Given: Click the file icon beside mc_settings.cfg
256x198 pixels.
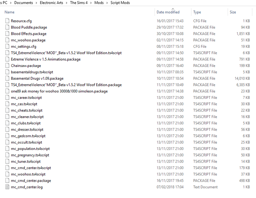Looking at the screenshot, I should 7,46.
